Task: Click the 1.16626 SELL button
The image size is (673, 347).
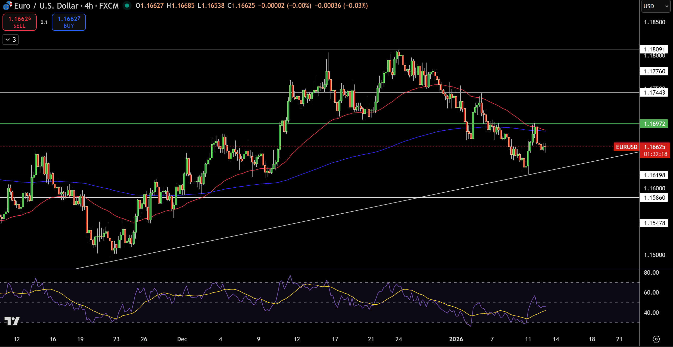Action: pyautogui.click(x=20, y=22)
